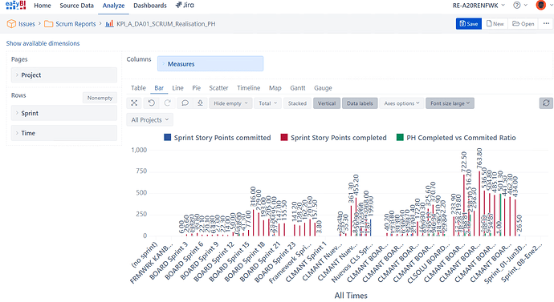The width and height of the screenshot is (554, 302).
Task: Toggle the Vertical orientation button
Action: point(327,103)
